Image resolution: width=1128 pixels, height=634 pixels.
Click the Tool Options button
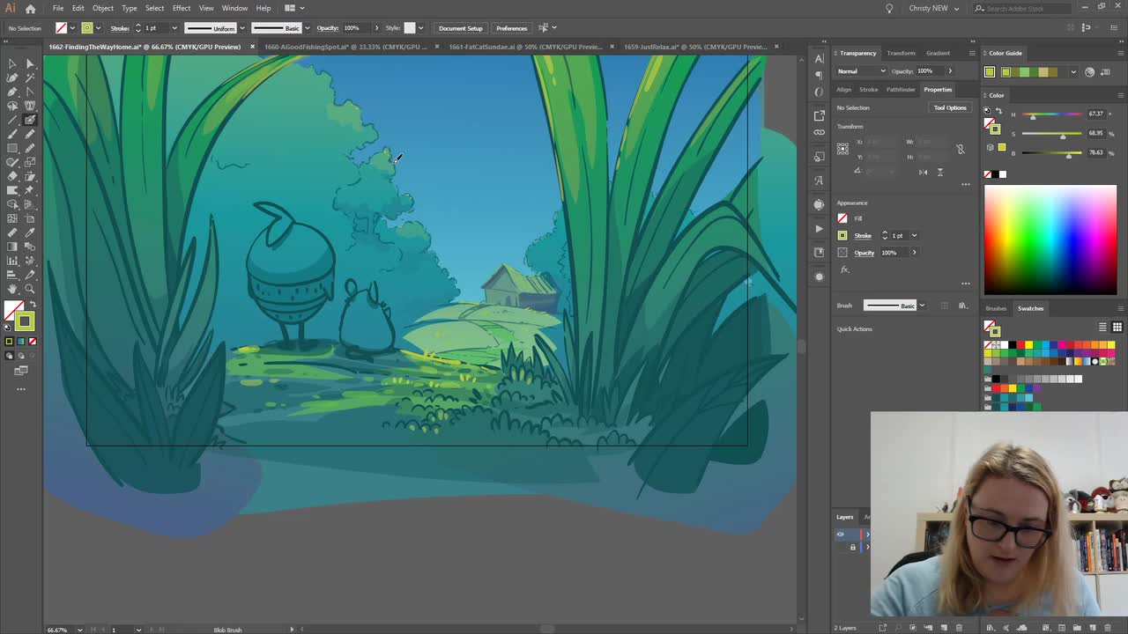coord(950,107)
